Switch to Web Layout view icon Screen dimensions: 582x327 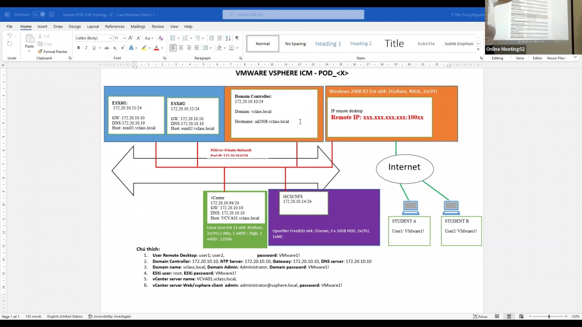coord(520,316)
